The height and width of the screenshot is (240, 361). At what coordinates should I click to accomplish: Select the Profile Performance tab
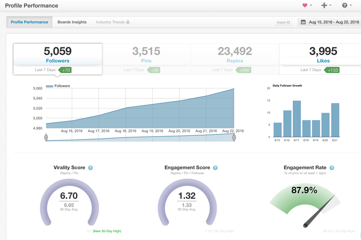click(x=29, y=22)
